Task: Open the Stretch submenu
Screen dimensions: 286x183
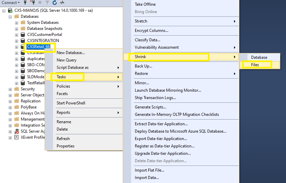Action: 181,21
